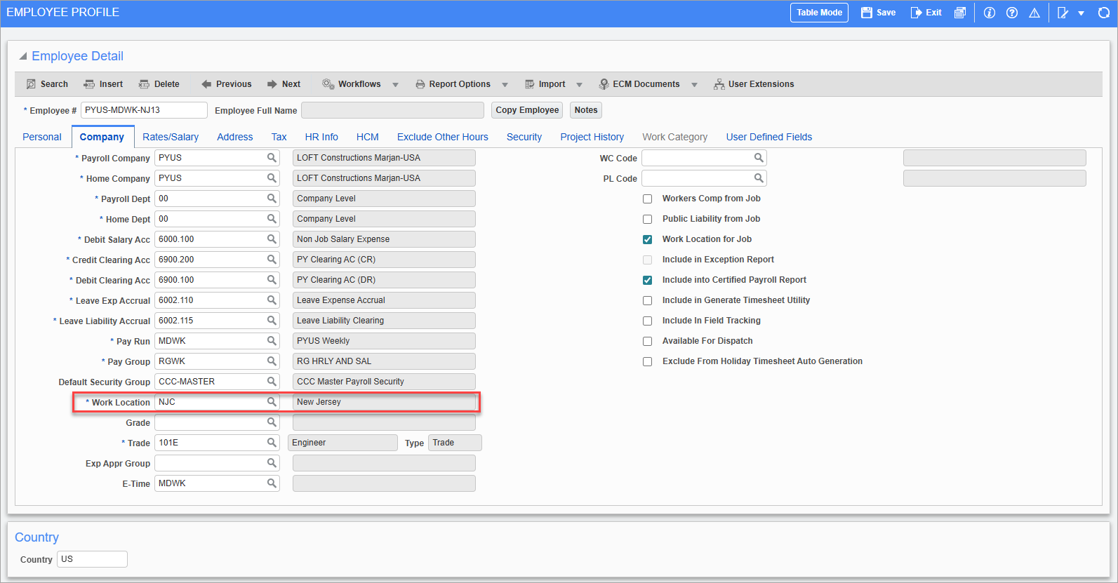The width and height of the screenshot is (1118, 583).
Task: Open lookup for Grade field
Action: tap(272, 422)
